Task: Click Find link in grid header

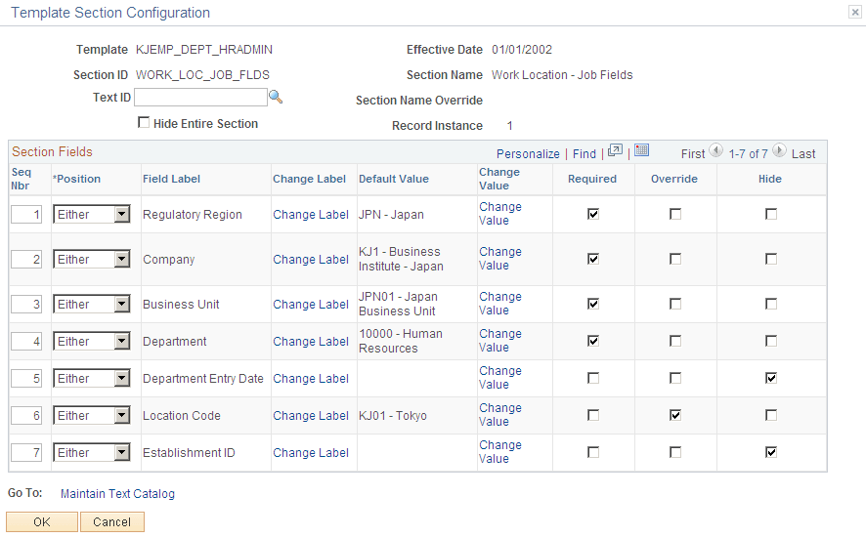Action: (x=585, y=154)
